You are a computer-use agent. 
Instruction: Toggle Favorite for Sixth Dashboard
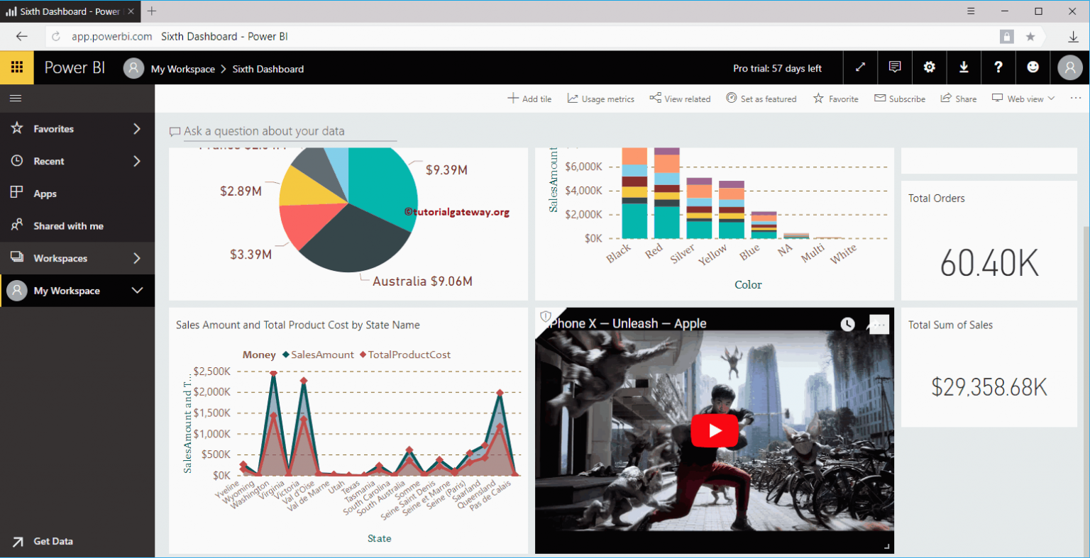tap(835, 99)
